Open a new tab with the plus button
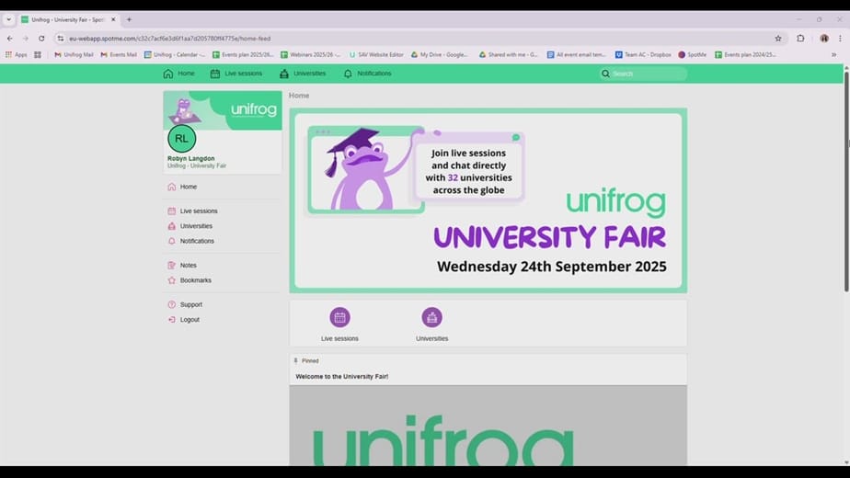Viewport: 850px width, 478px height. tap(129, 19)
